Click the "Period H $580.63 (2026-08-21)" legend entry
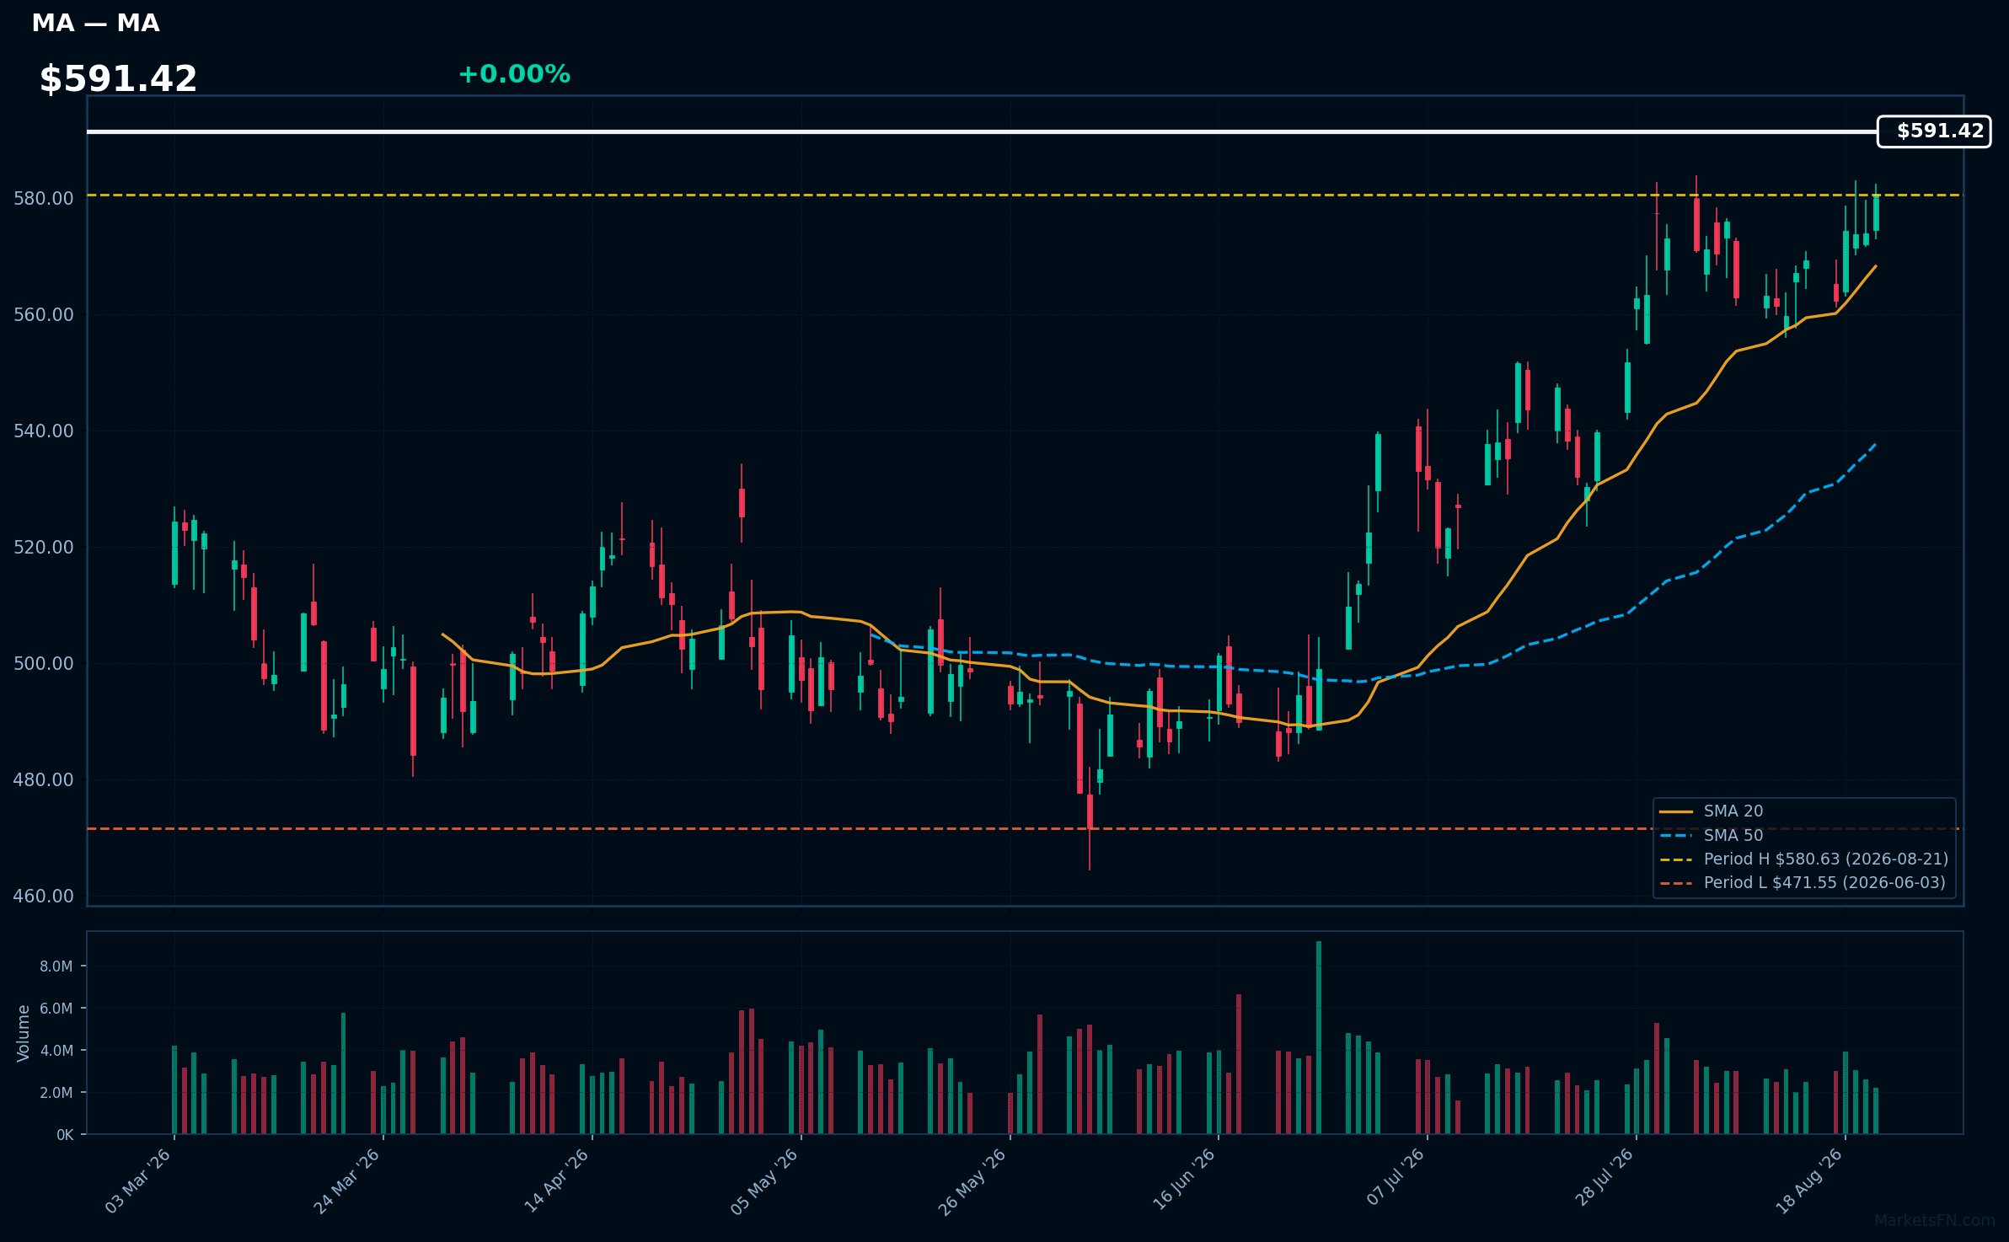This screenshot has height=1242, width=2009. 1804,859
